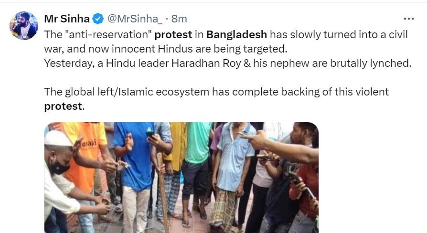The width and height of the screenshot is (427, 233).
Task: Click bold word Bangladesh in tweet
Action: [x=236, y=35]
